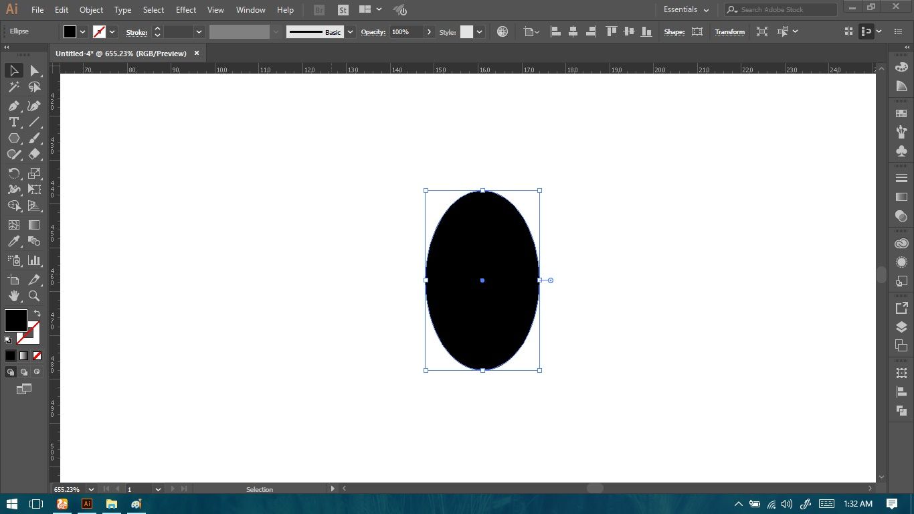Select the Free Transform tool
This screenshot has height=514, width=914.
pos(34,189)
